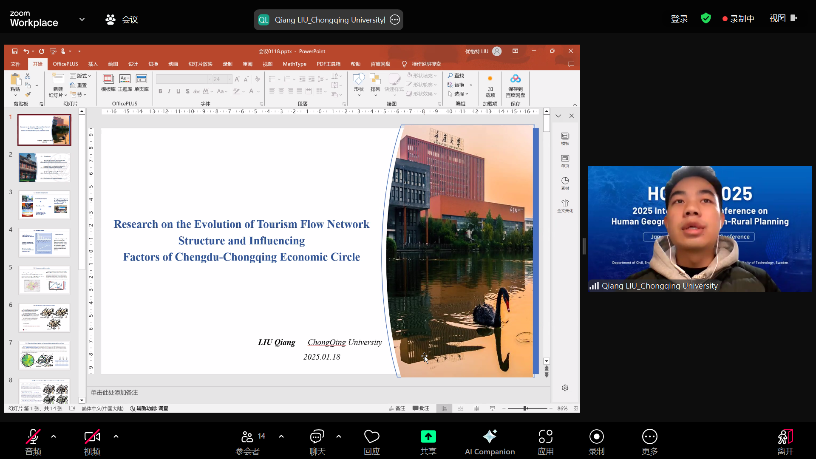
Task: Send a 回应 reaction
Action: click(x=372, y=442)
